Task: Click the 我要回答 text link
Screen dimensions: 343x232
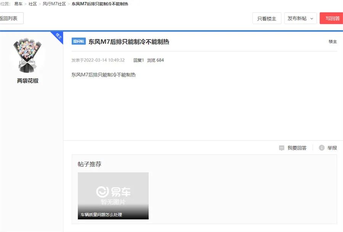Action: point(297,148)
